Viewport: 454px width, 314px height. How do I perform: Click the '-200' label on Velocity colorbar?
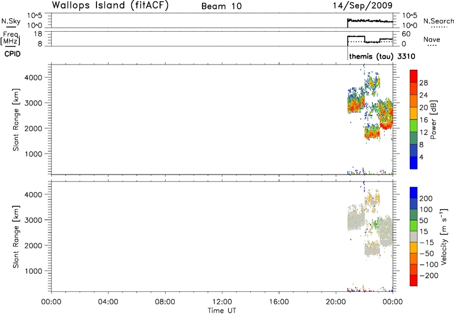point(428,275)
